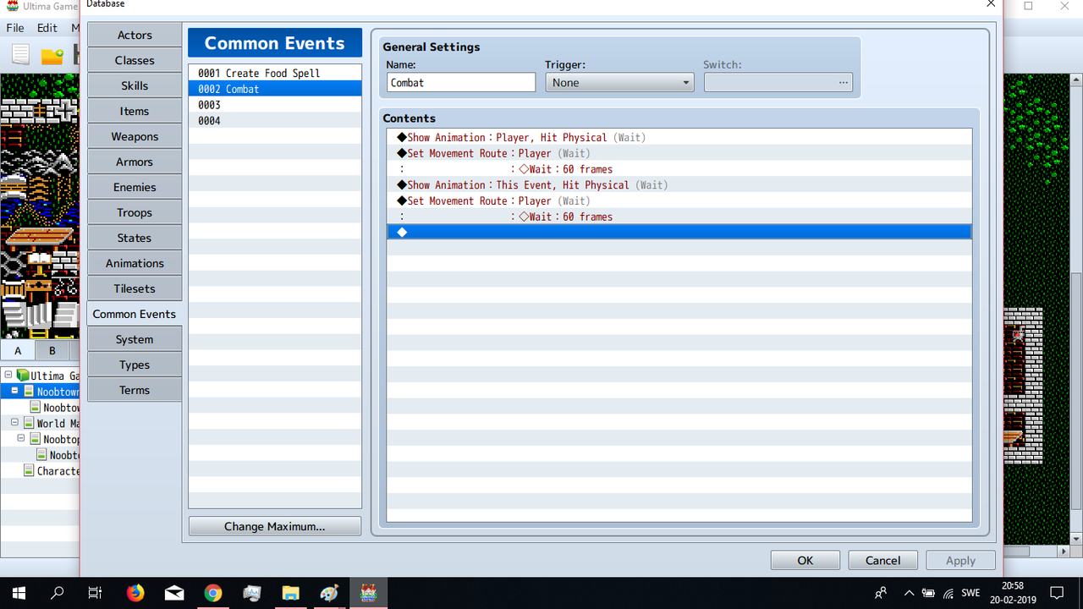Switch to the Actors database tab
The height and width of the screenshot is (609, 1083).
click(135, 35)
